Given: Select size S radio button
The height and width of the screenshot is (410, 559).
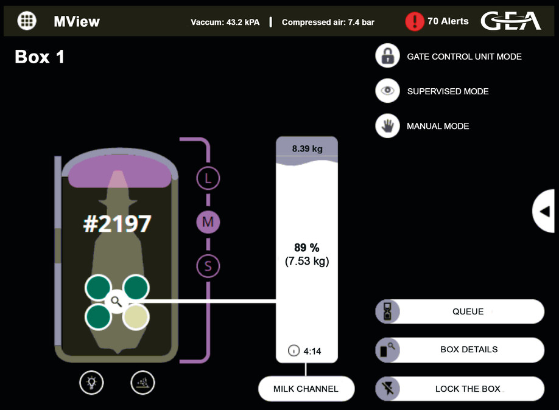Looking at the screenshot, I should 208,266.
